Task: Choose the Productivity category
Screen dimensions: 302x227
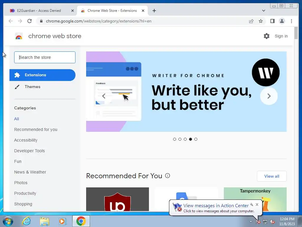Action: [x=25, y=193]
